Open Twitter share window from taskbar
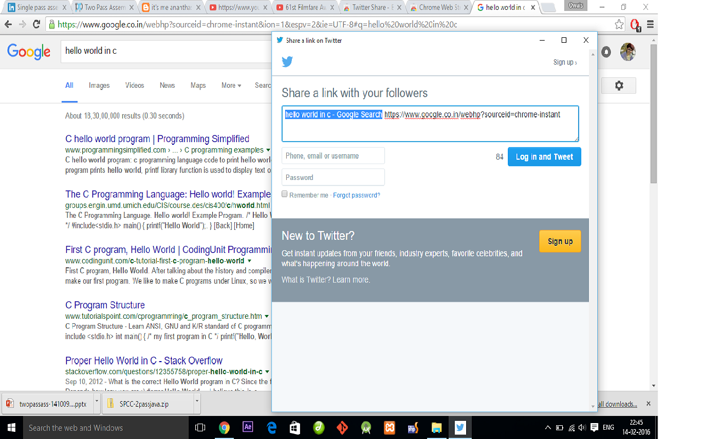 (x=460, y=427)
